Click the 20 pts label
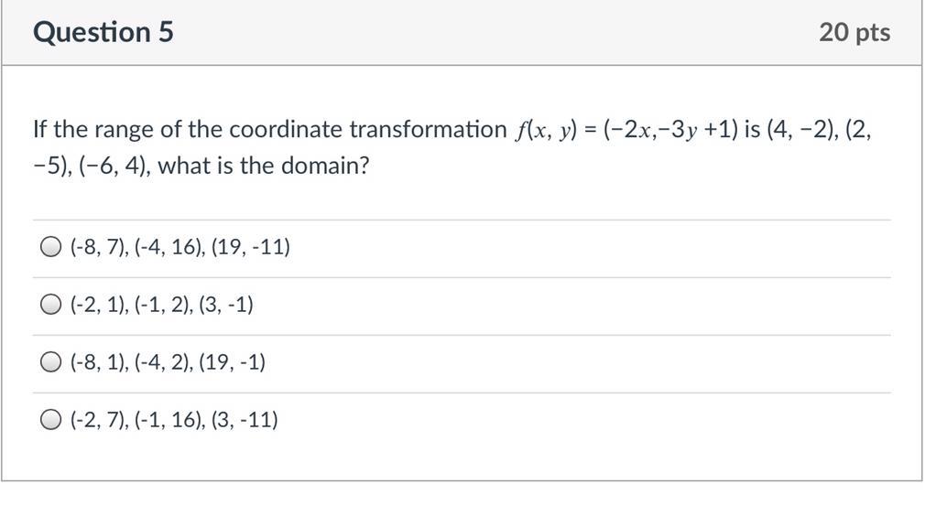 pos(854,33)
